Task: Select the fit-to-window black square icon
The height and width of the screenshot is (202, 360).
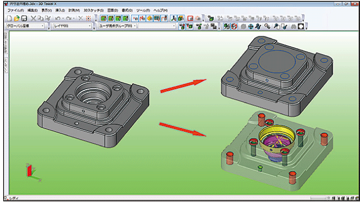Action: tap(301, 26)
